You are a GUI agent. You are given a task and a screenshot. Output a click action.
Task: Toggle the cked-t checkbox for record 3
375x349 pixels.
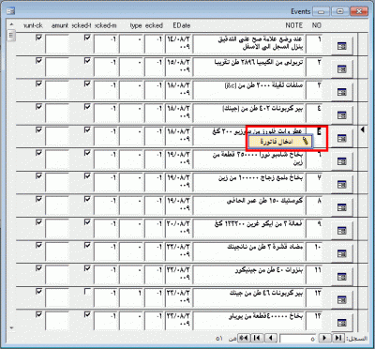(87, 83)
